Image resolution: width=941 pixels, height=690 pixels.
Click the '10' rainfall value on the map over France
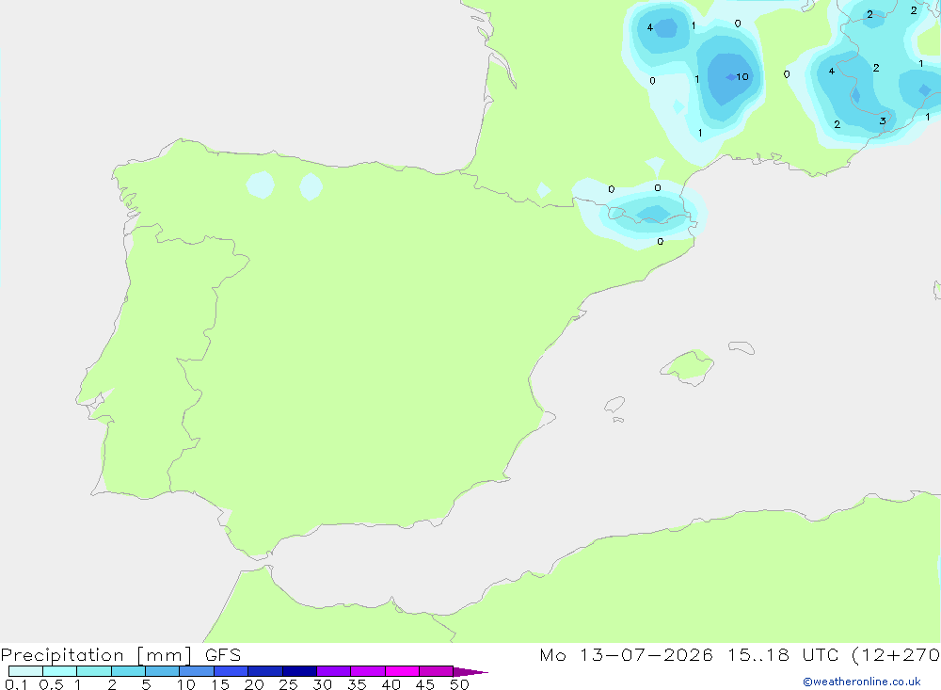pyautogui.click(x=742, y=76)
